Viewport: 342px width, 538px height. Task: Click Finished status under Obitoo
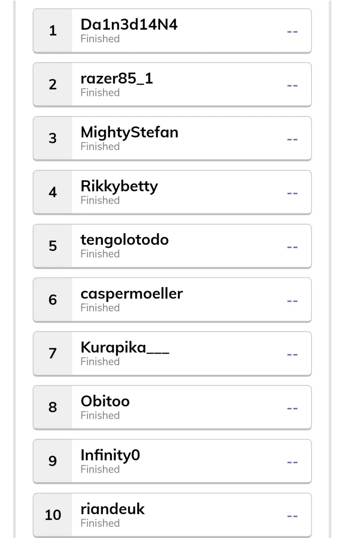pos(100,415)
